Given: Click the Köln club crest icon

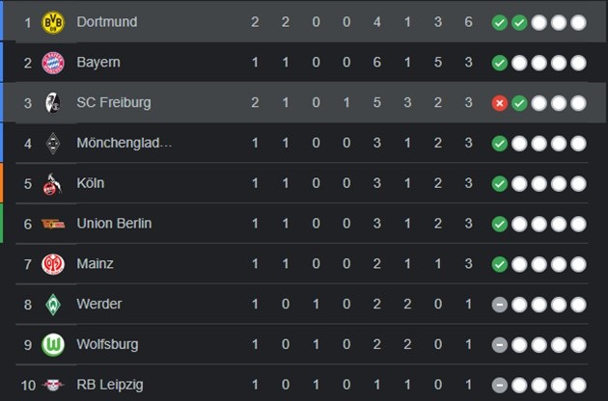Looking at the screenshot, I should [52, 184].
